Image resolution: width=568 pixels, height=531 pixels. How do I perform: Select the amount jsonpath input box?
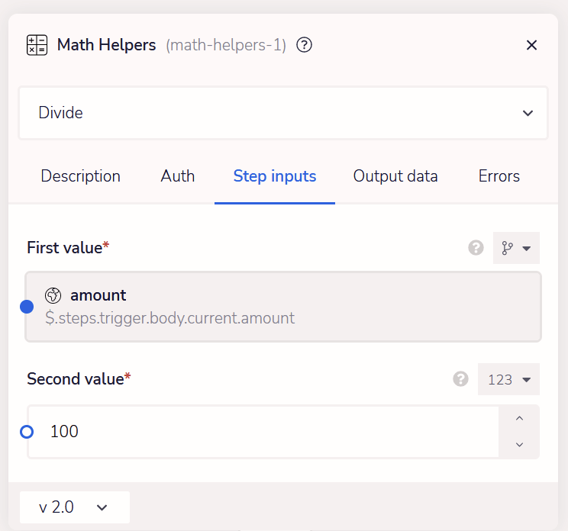(283, 307)
